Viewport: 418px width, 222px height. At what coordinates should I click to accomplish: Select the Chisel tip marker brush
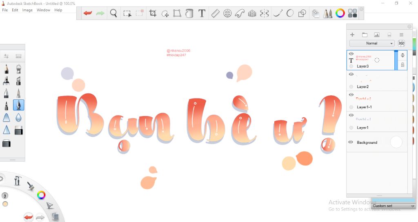18,81
